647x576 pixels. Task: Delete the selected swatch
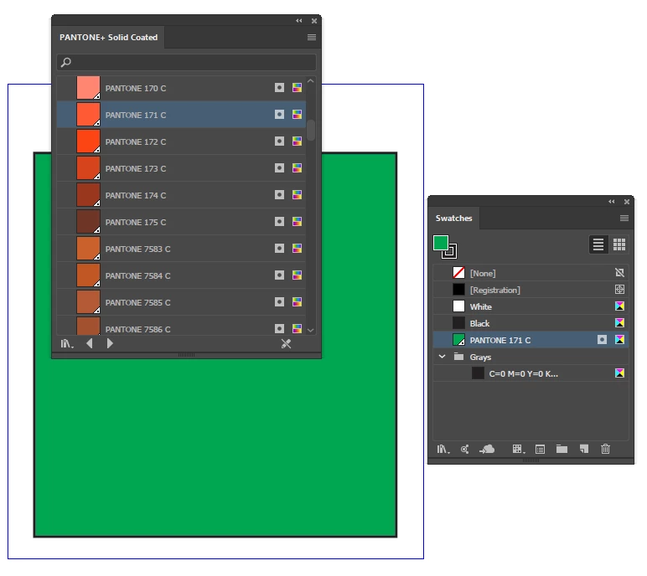pos(605,449)
